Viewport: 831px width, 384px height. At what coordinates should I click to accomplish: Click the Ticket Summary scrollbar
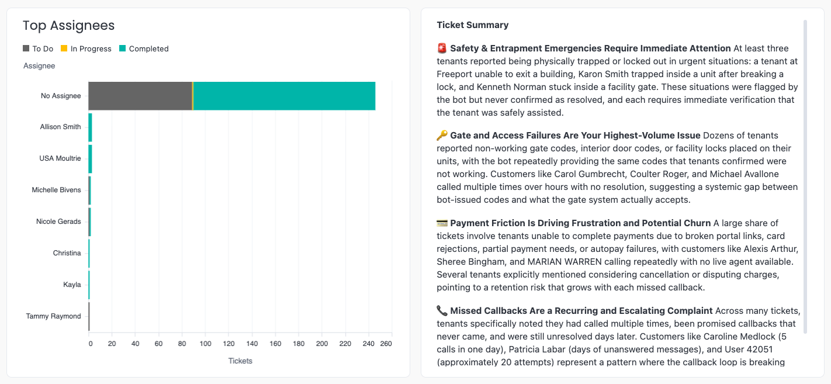click(x=805, y=175)
